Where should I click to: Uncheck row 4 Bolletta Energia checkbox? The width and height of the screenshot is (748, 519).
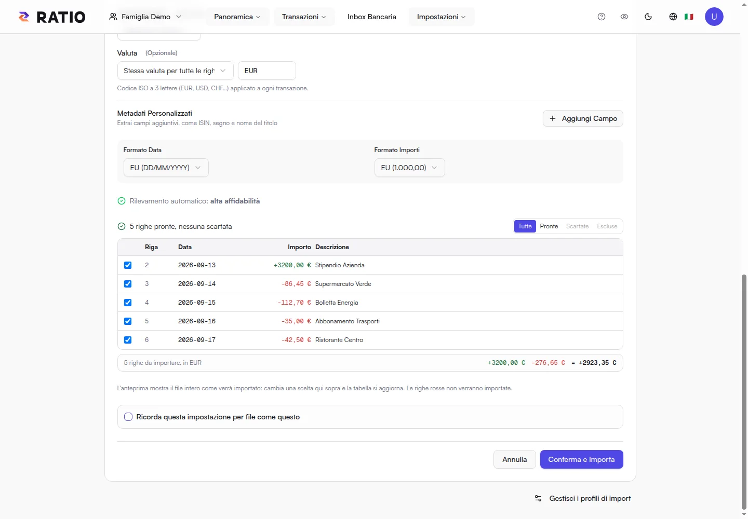(128, 303)
